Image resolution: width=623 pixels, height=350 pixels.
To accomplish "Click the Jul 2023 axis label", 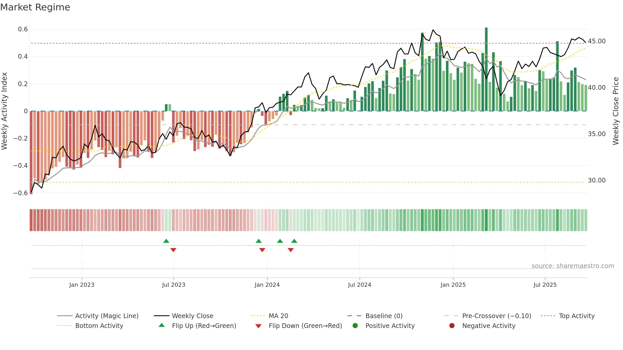I will click(x=174, y=285).
